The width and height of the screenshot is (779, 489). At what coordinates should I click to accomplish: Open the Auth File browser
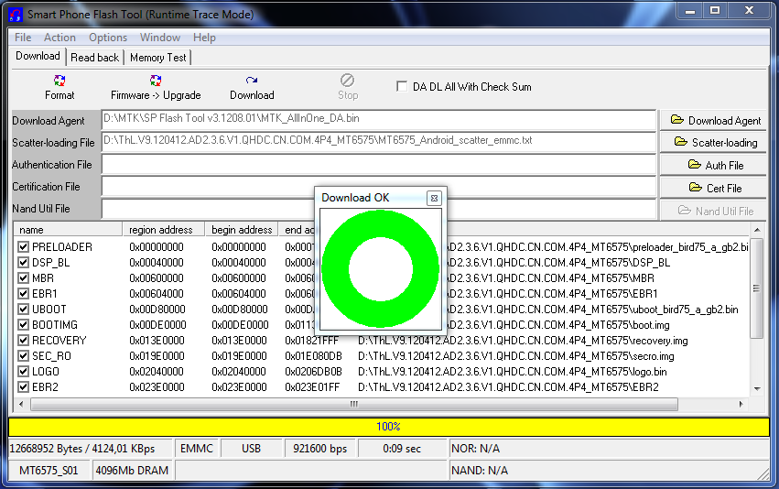[716, 166]
